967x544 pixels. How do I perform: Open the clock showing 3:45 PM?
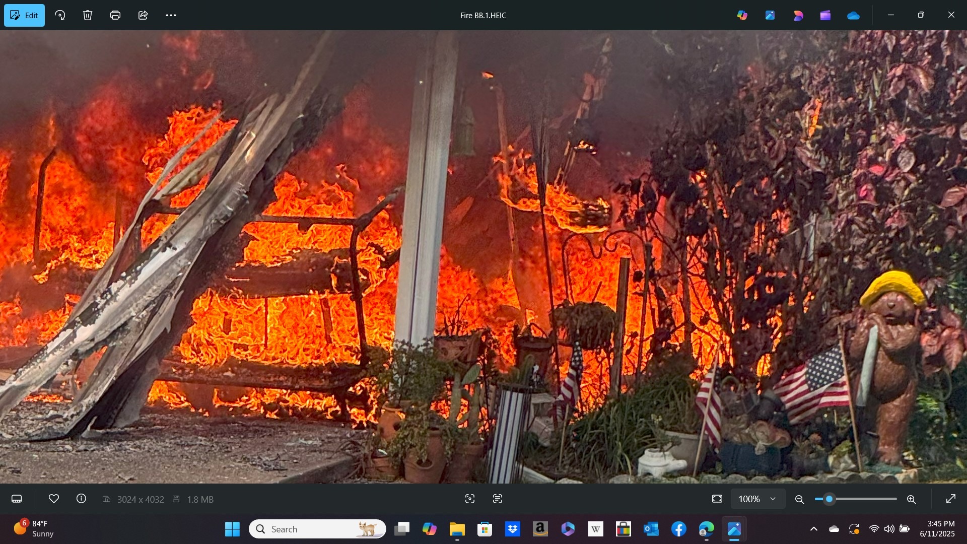(x=937, y=529)
